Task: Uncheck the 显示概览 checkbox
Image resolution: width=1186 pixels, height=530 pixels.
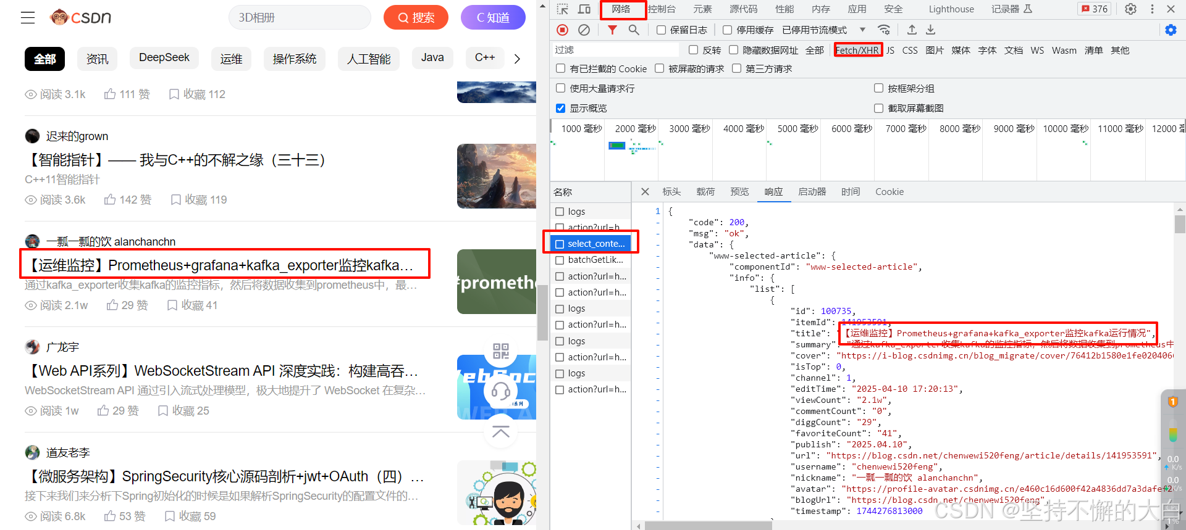Action: pos(560,108)
